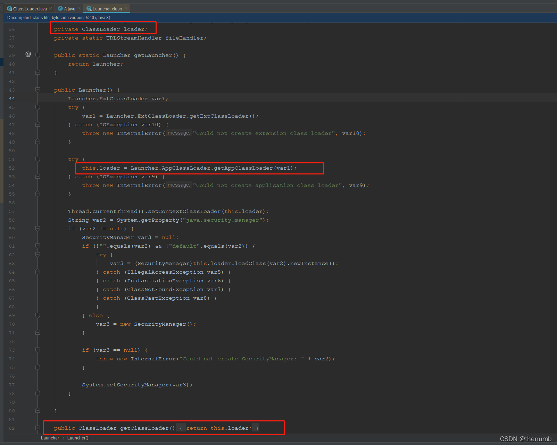Image resolution: width=557 pixels, height=445 pixels.
Task: Click the message: hint before application class loader string
Action: click(x=178, y=185)
